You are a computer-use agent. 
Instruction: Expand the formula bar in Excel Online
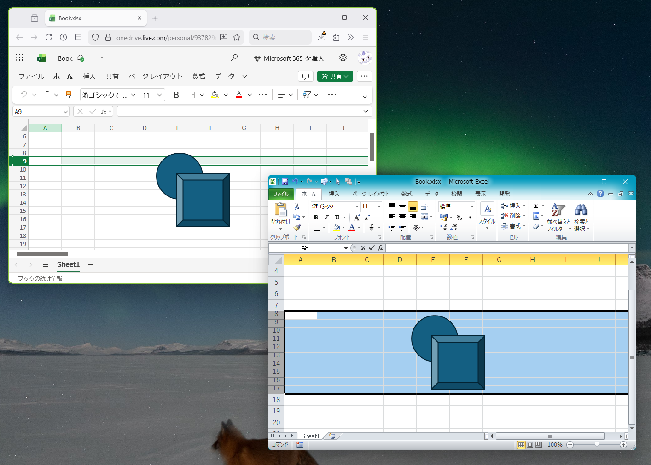click(x=366, y=111)
